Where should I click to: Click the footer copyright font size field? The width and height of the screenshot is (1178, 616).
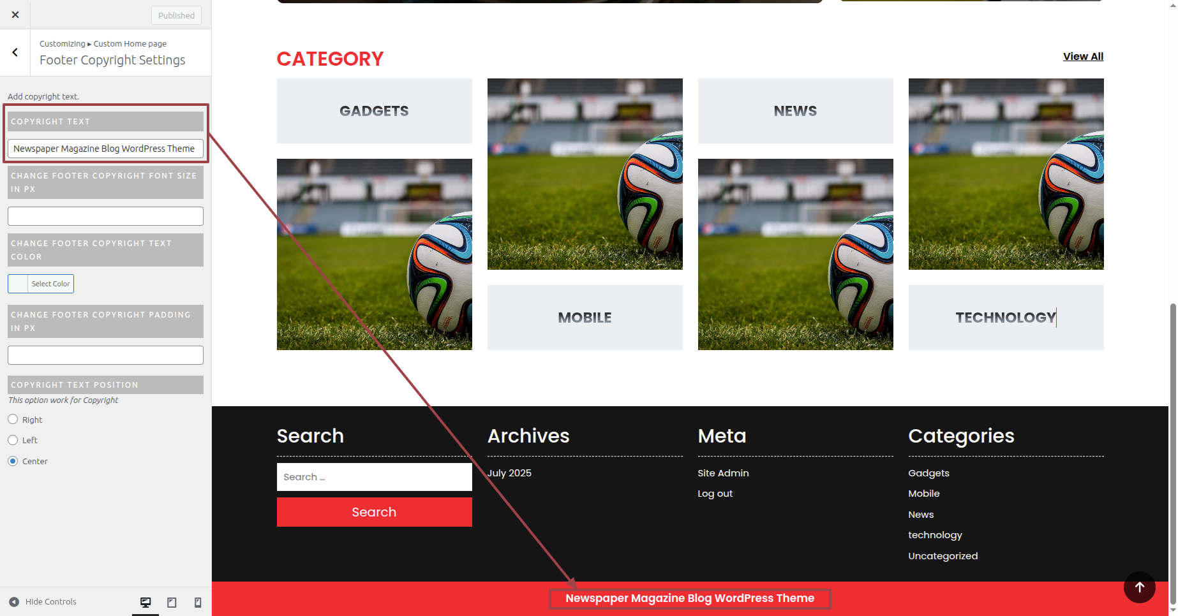click(105, 216)
